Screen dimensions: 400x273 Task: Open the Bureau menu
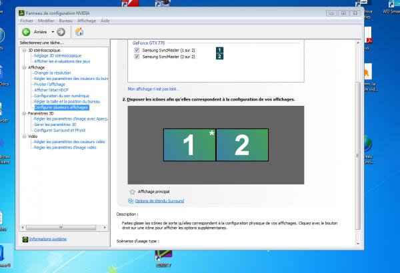(x=66, y=21)
